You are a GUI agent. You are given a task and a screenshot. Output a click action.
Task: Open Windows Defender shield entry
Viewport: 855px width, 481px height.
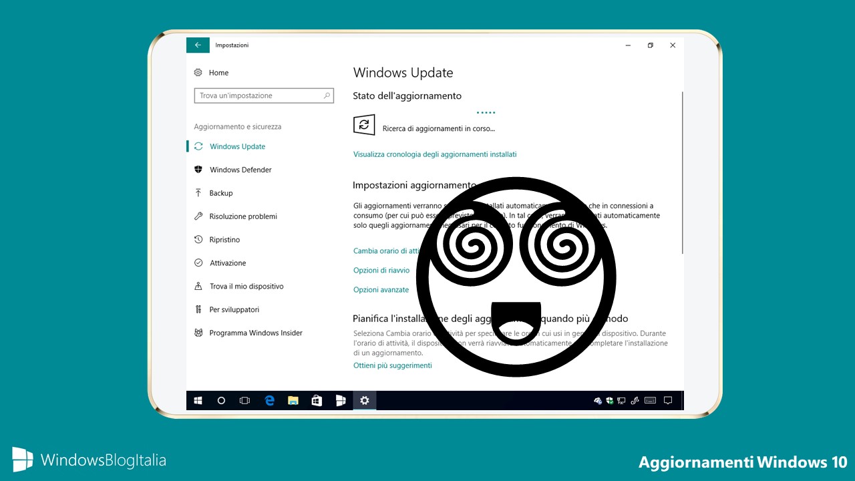tap(232, 170)
